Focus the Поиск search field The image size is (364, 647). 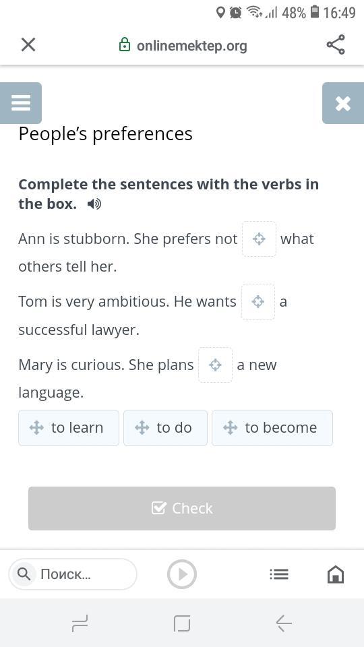click(x=73, y=574)
